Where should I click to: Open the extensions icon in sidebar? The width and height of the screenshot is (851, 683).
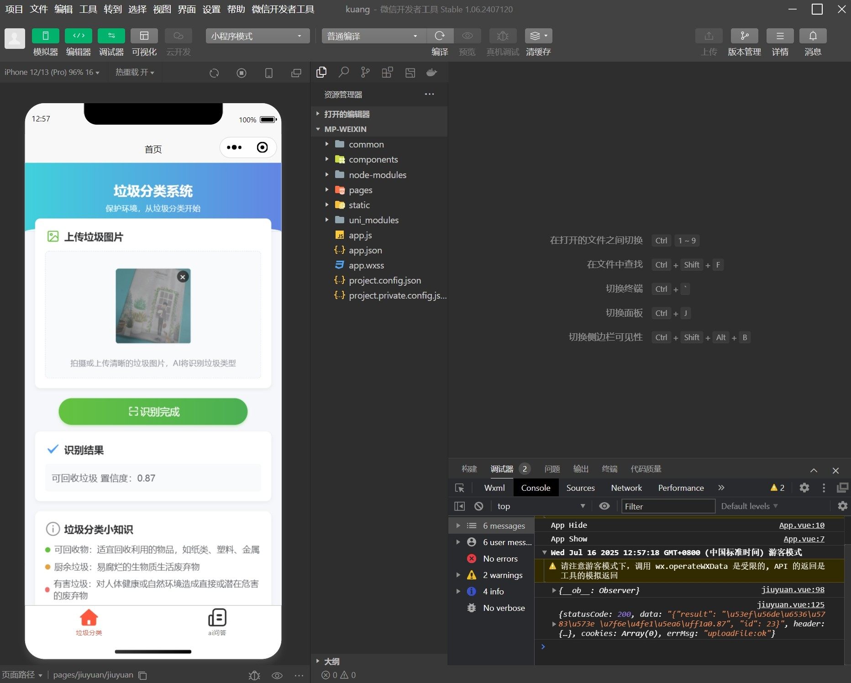[387, 72]
